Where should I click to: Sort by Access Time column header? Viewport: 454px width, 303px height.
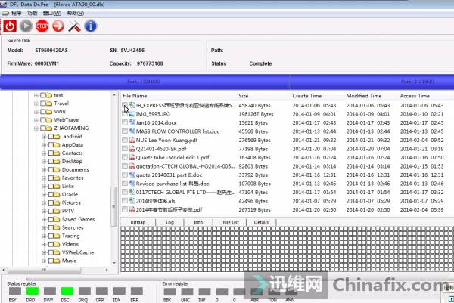424,96
